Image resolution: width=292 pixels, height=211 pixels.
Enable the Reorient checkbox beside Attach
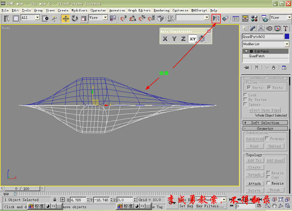(x=268, y=183)
